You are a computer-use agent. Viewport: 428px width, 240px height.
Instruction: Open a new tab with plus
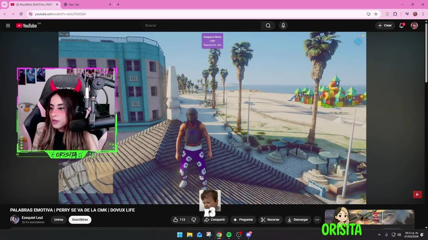click(118, 4)
